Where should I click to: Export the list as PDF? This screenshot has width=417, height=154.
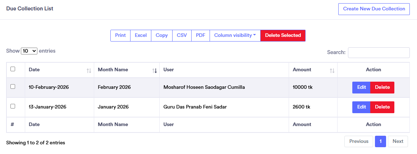(x=201, y=35)
